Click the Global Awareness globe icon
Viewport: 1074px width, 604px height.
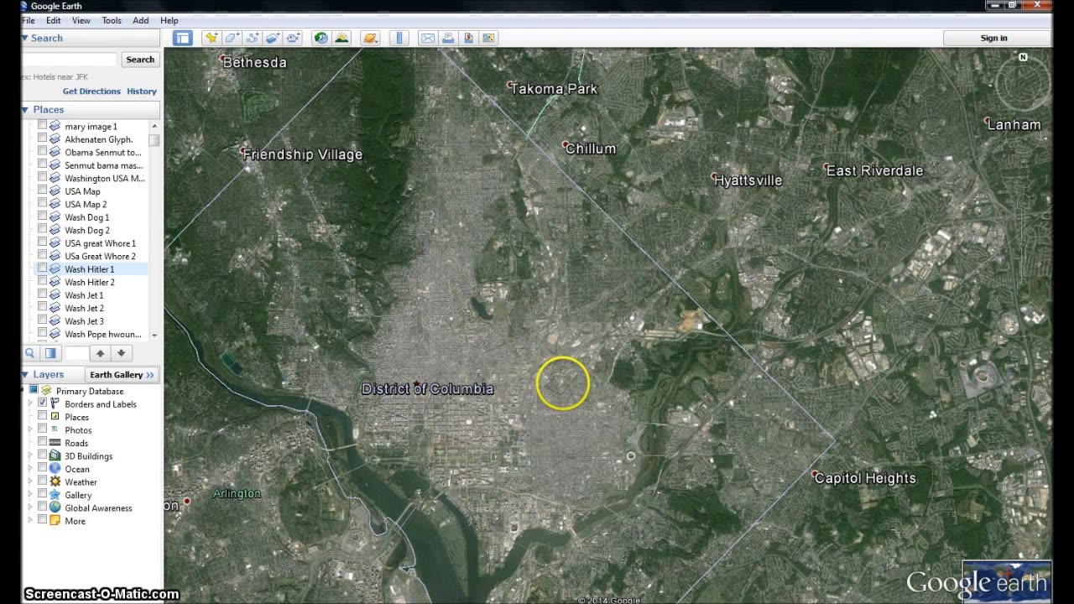click(55, 508)
